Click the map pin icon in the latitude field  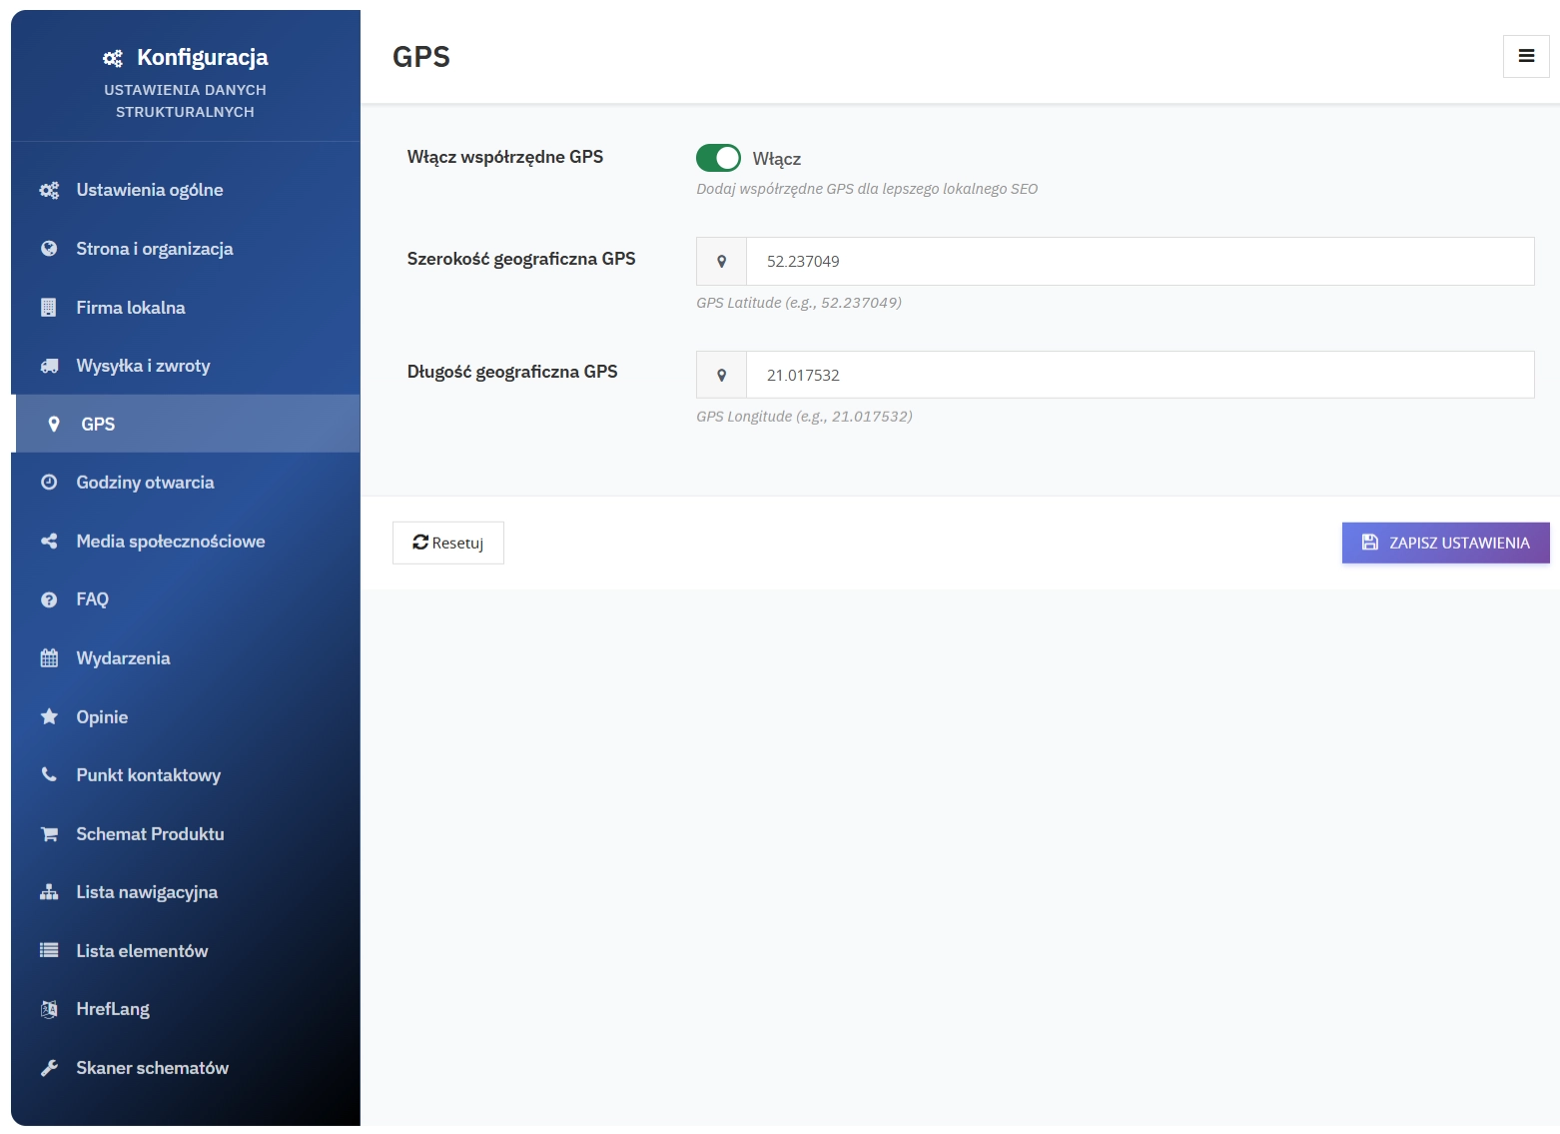pyautogui.click(x=721, y=261)
